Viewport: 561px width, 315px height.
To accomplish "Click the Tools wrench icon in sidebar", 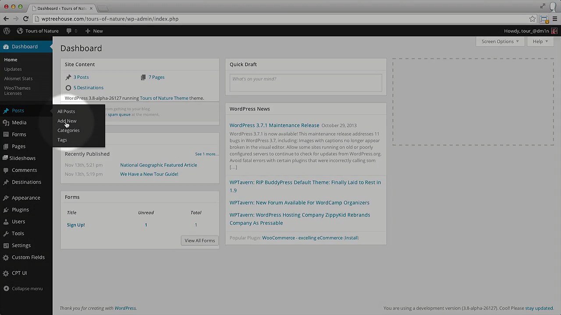I will [6, 233].
